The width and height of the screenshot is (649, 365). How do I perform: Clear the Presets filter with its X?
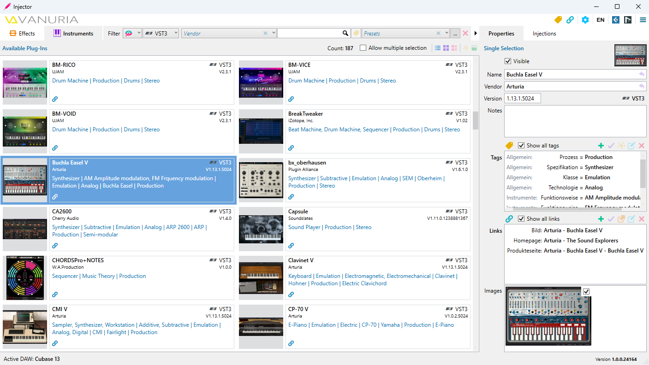(438, 33)
